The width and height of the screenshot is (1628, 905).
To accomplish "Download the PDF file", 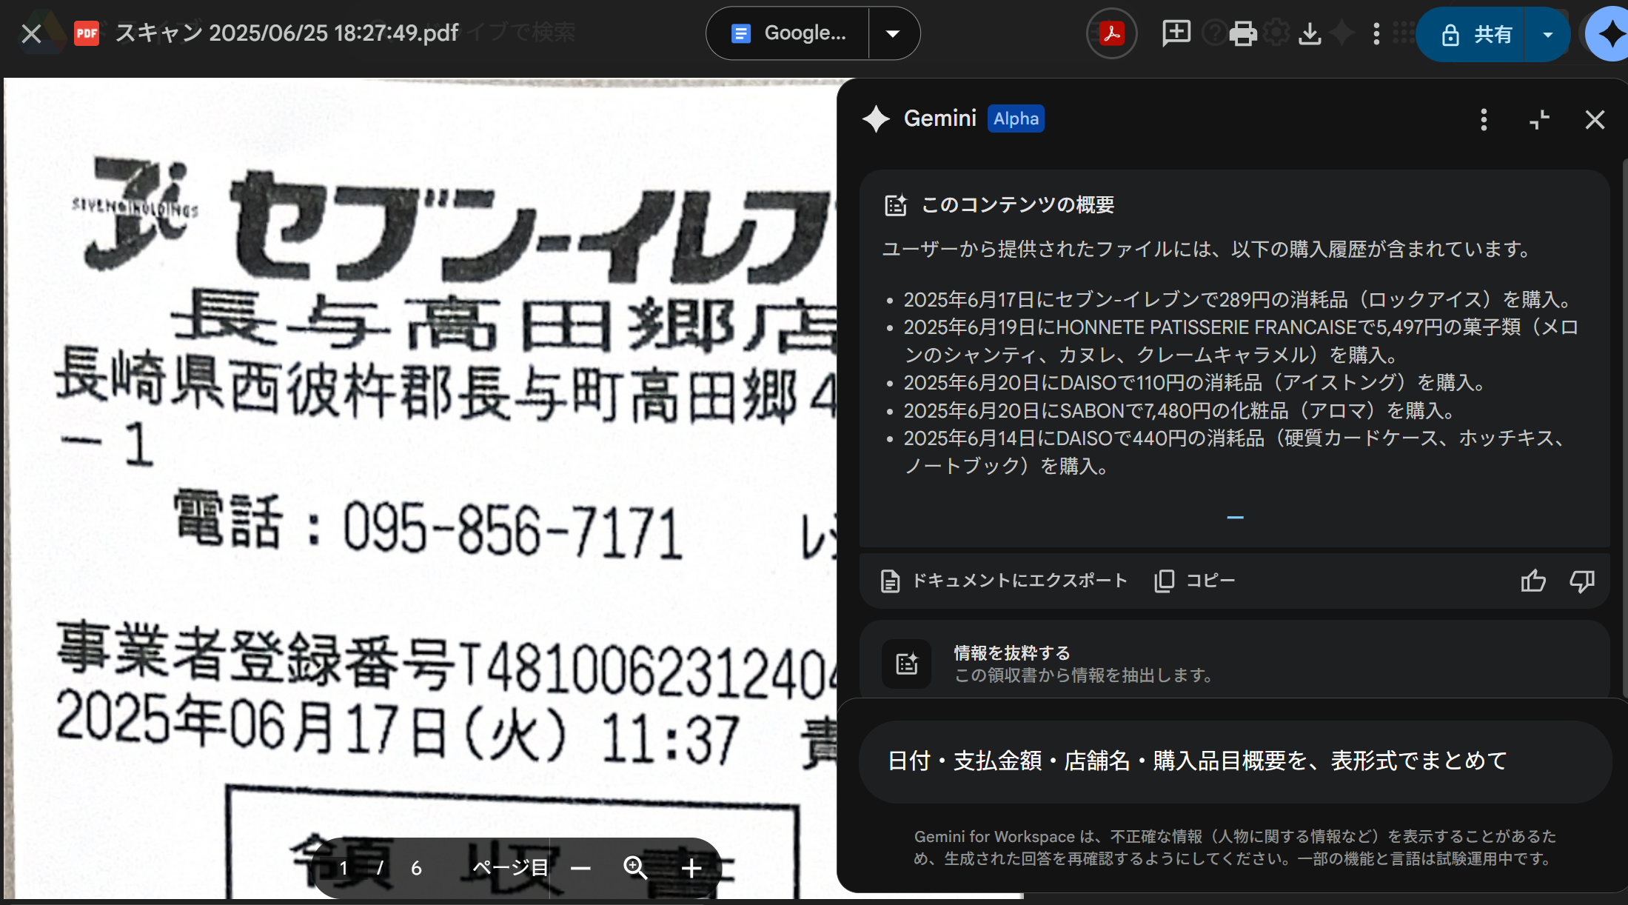I will [1310, 33].
